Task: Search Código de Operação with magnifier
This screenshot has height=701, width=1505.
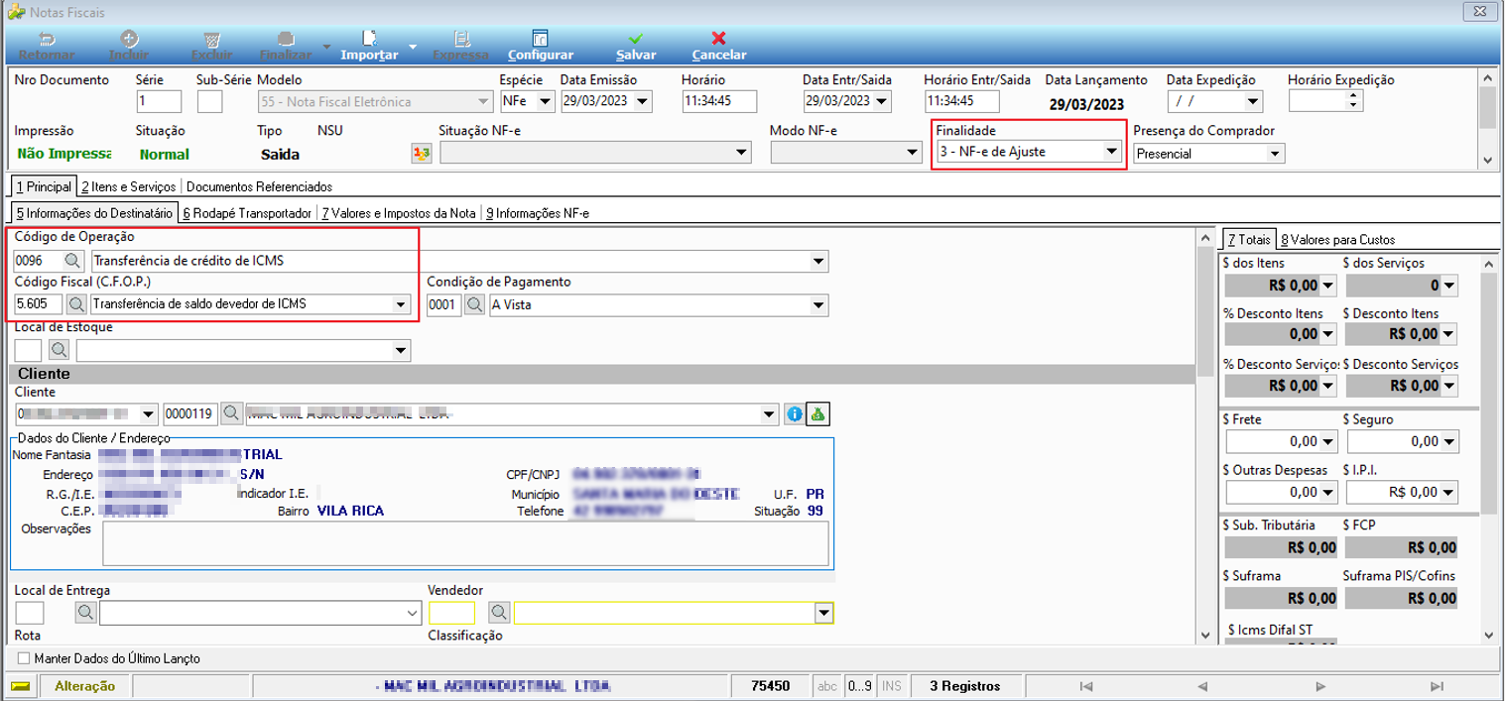Action: click(x=74, y=261)
